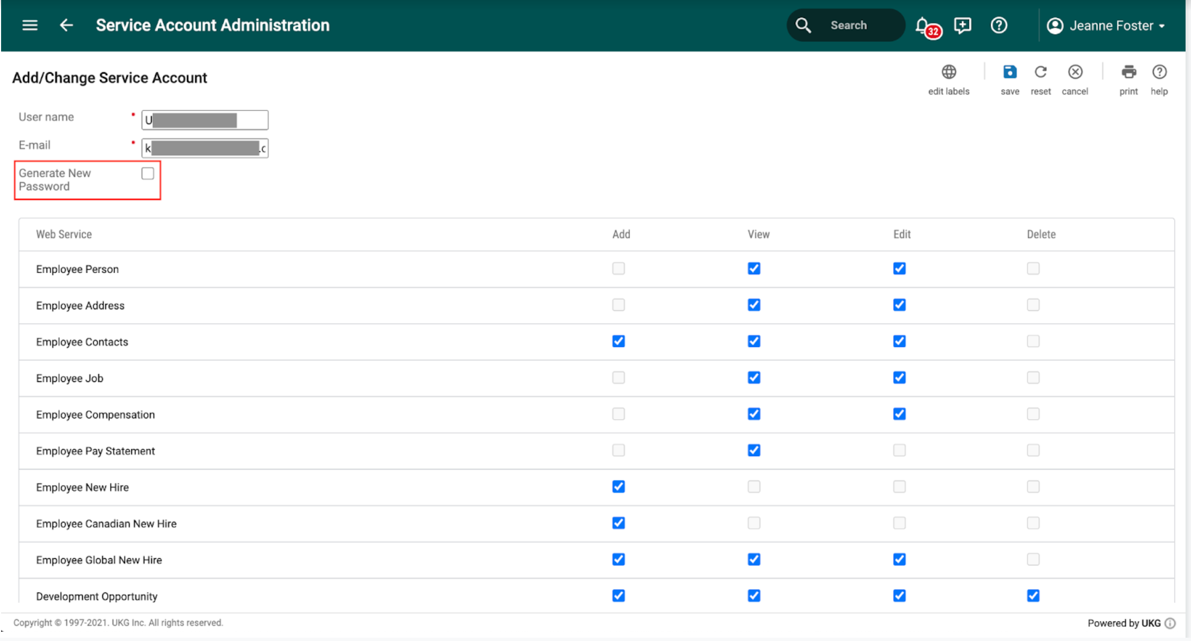
Task: Check the Generate New Password checkbox
Action: point(148,174)
